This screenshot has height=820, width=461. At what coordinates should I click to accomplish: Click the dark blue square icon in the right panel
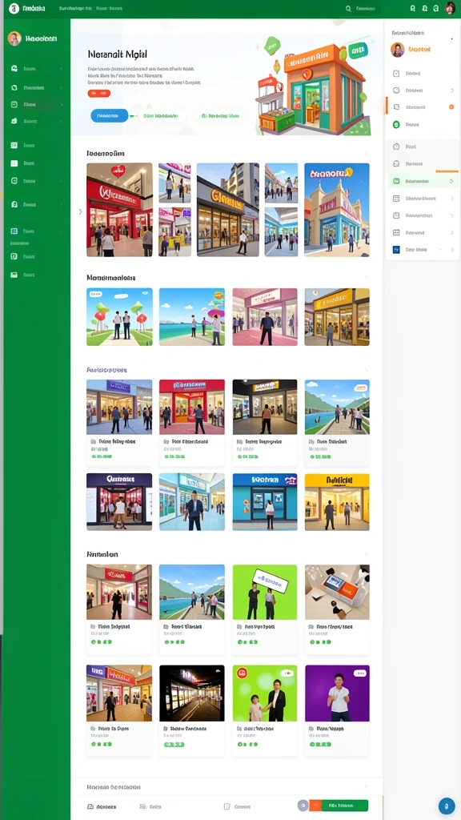pos(395,250)
